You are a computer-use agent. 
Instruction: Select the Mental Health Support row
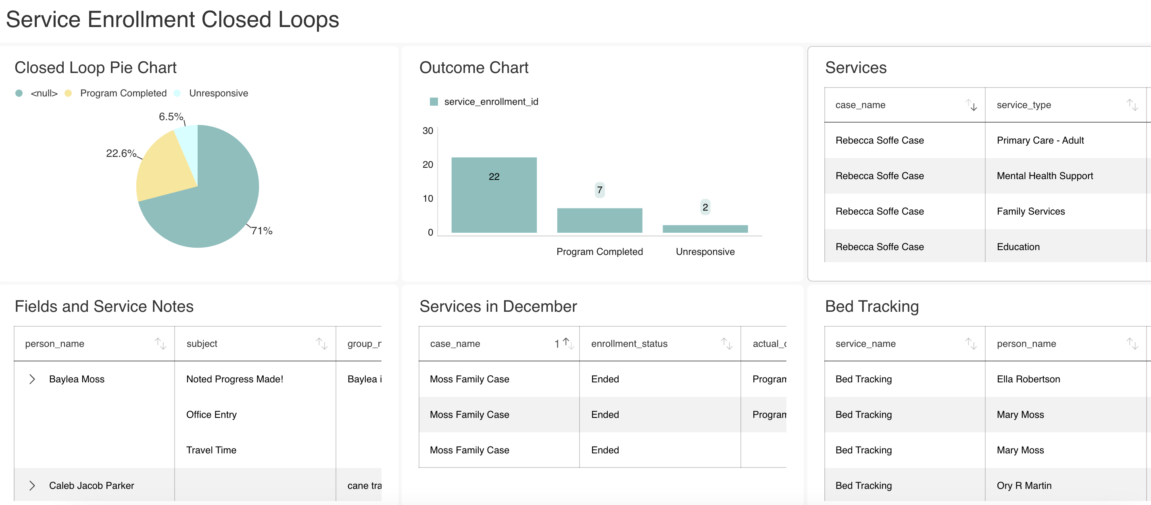pos(1044,176)
